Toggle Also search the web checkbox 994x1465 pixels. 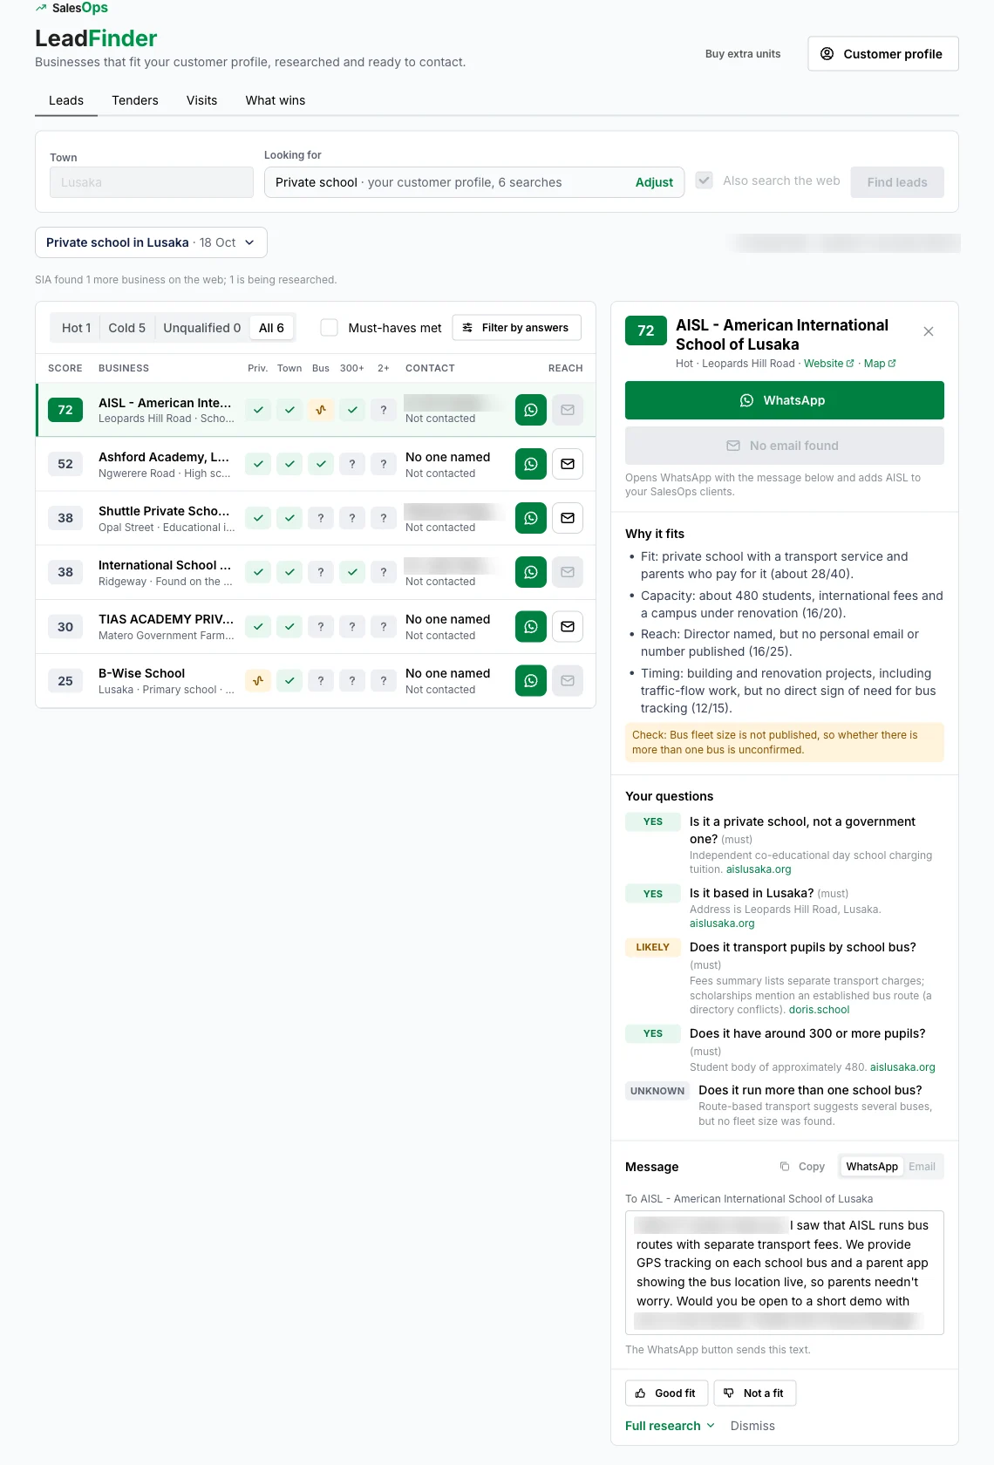(705, 181)
